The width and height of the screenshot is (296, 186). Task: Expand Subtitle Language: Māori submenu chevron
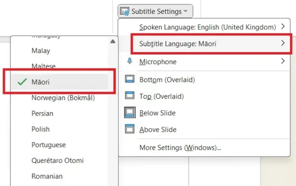click(283, 43)
